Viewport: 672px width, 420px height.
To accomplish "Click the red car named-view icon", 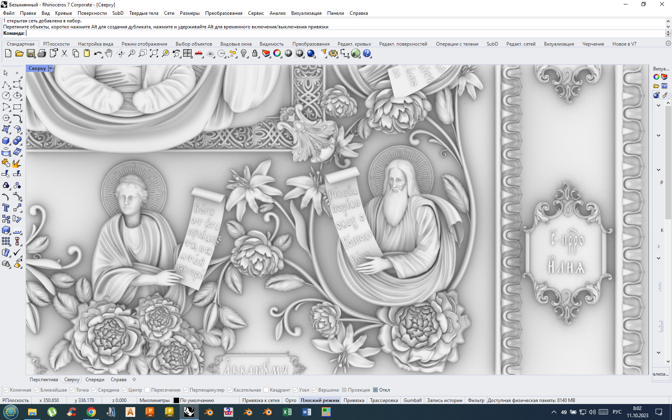I will (199, 53).
